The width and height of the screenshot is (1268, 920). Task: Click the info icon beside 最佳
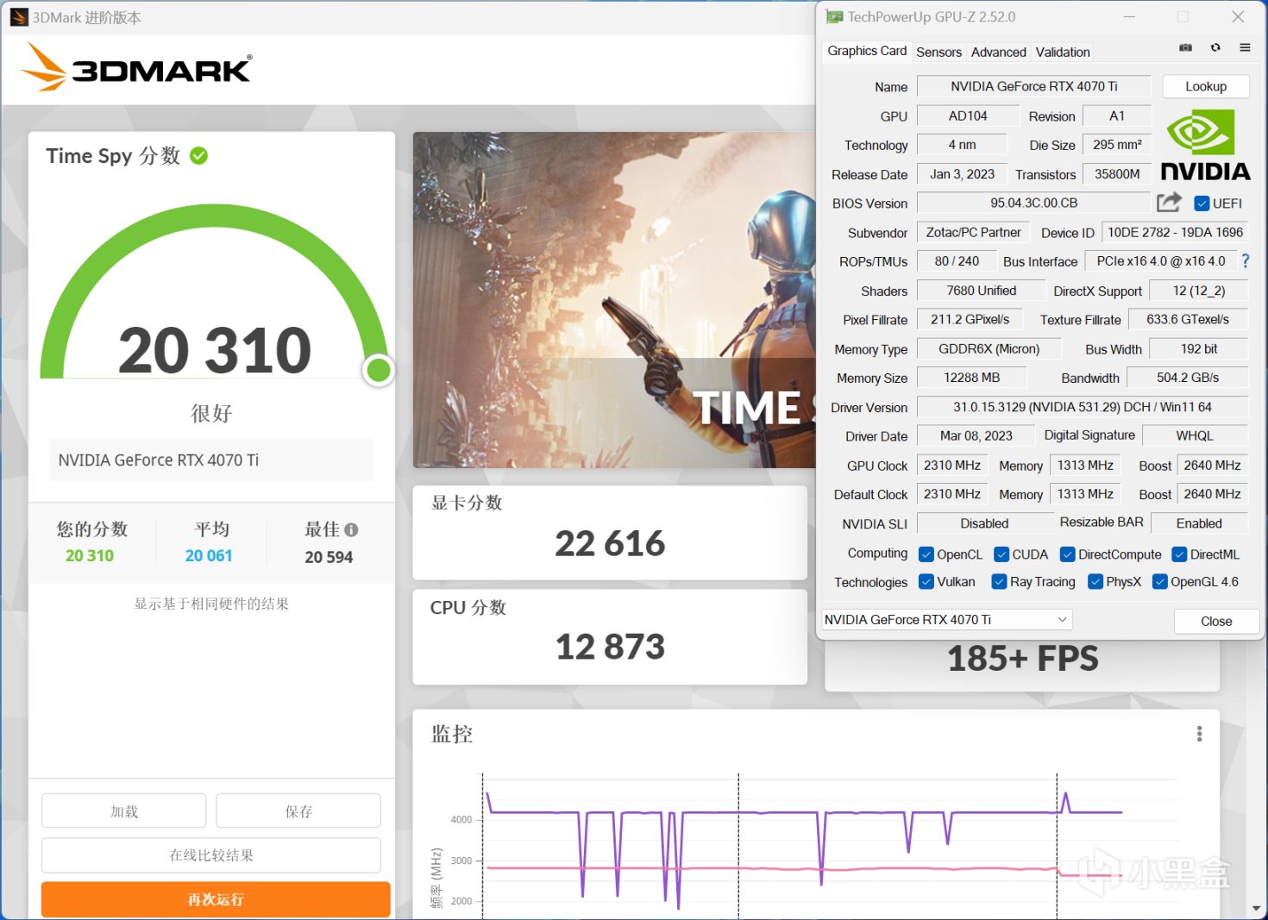click(x=351, y=529)
